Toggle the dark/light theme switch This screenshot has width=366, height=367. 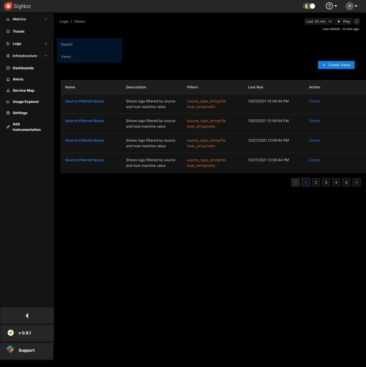tap(309, 6)
